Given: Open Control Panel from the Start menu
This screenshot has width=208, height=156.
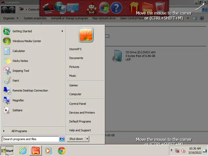Looking at the screenshot, I should tap(77, 104).
